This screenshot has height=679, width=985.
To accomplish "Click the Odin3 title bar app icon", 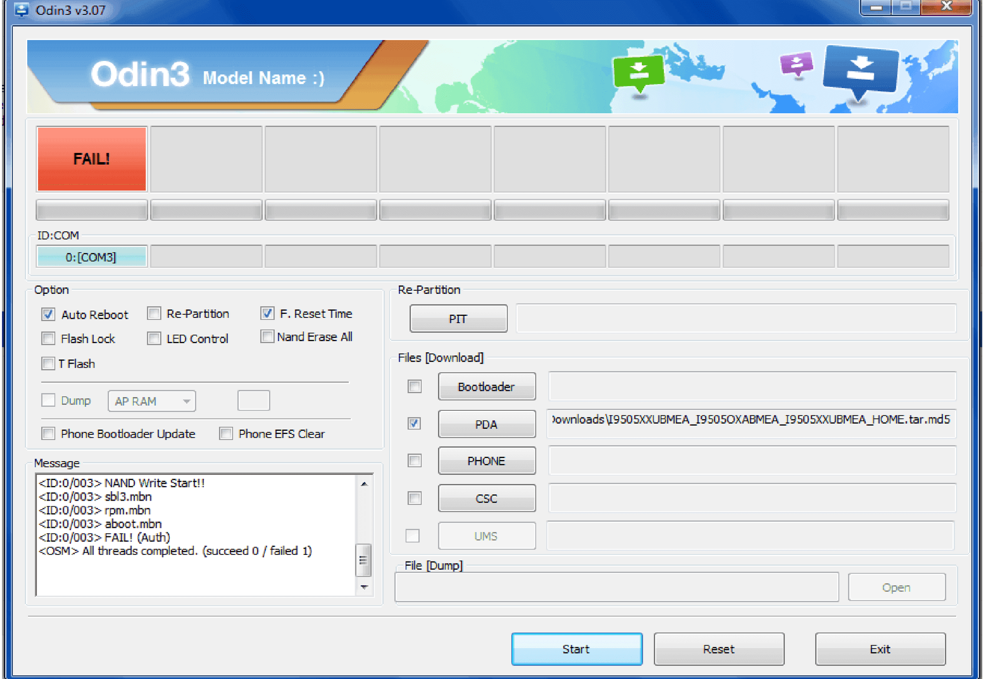I will [x=22, y=9].
